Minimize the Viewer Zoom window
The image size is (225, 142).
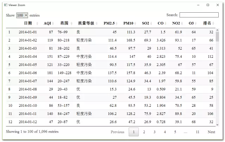click(198, 5)
